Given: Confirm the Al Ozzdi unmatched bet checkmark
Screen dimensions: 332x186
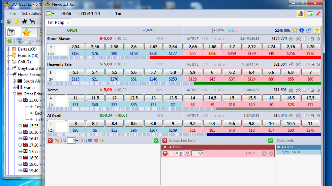Looking at the screenshot, I should click(271, 153).
